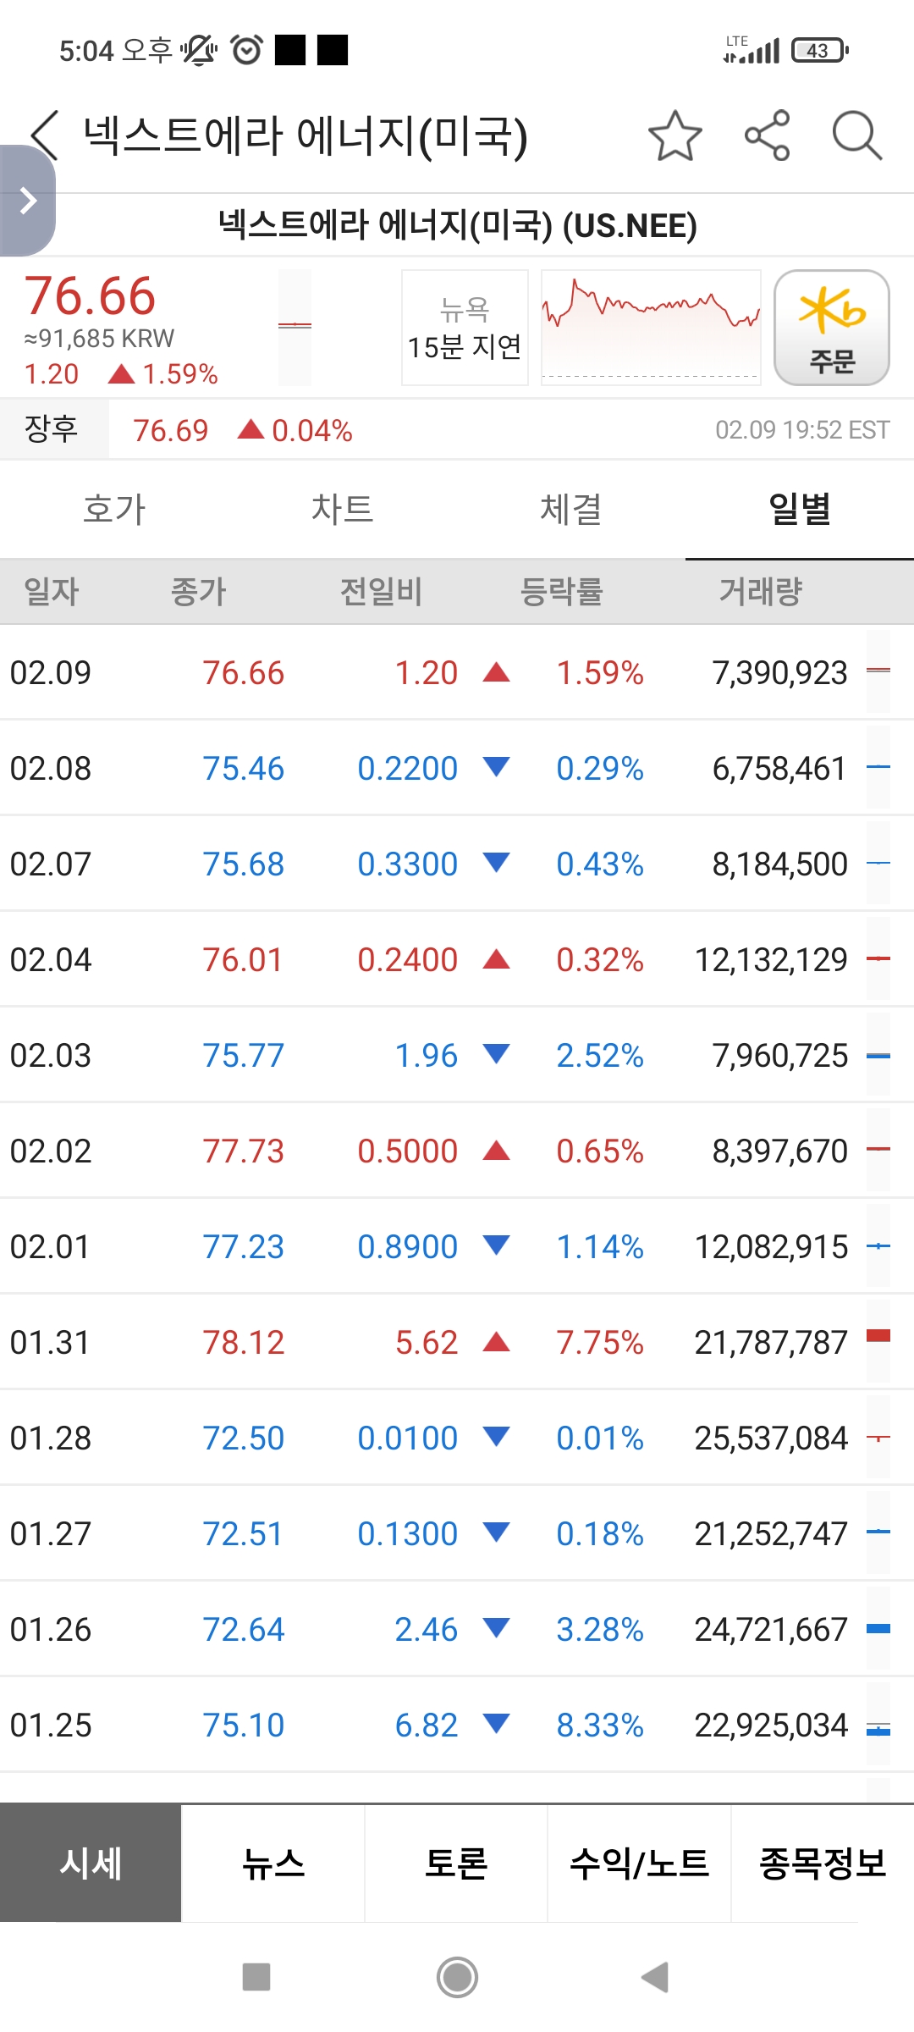This screenshot has height=2032, width=914.
Task: Expand the left side drawer handle
Action: [27, 201]
